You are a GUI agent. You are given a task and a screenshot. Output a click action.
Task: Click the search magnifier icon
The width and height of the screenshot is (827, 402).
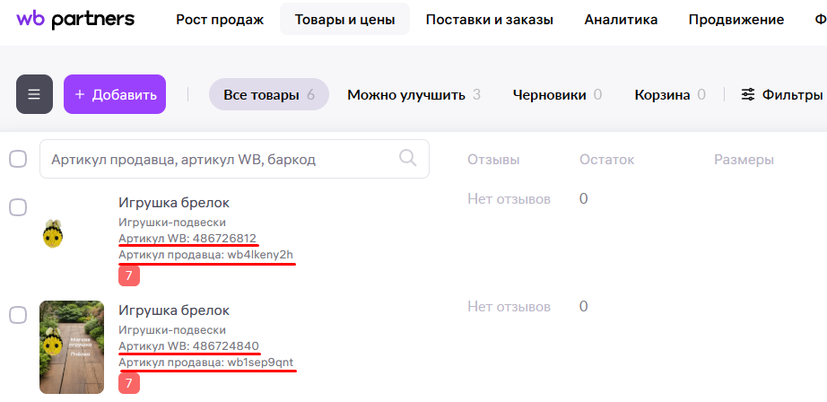click(x=408, y=159)
